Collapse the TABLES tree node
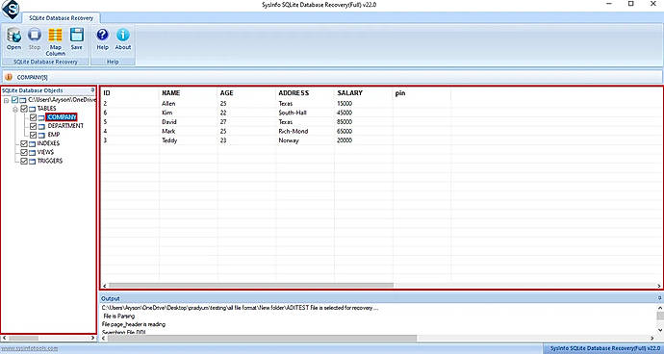Viewport: 664px width, 354px height. click(15, 109)
